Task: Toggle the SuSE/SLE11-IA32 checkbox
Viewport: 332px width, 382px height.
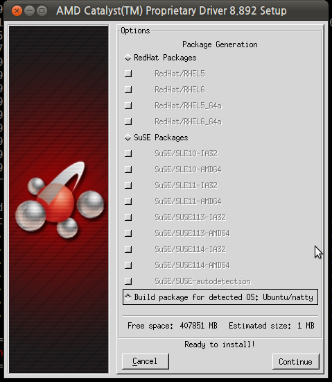Action: [x=128, y=185]
